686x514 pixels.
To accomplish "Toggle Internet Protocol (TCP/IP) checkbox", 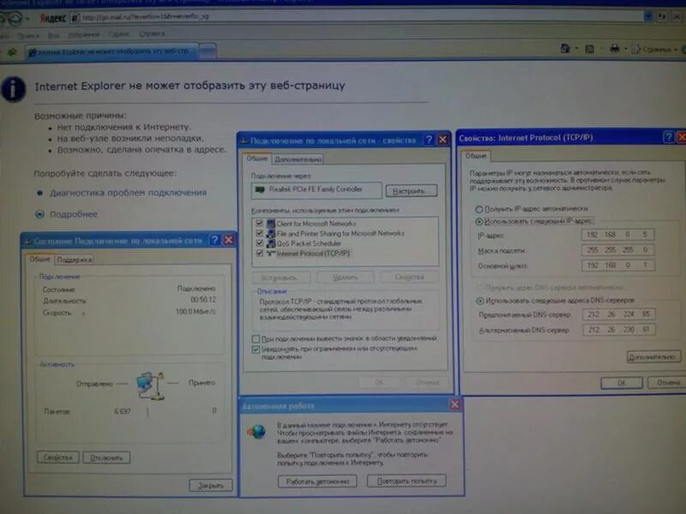I will click(x=260, y=253).
